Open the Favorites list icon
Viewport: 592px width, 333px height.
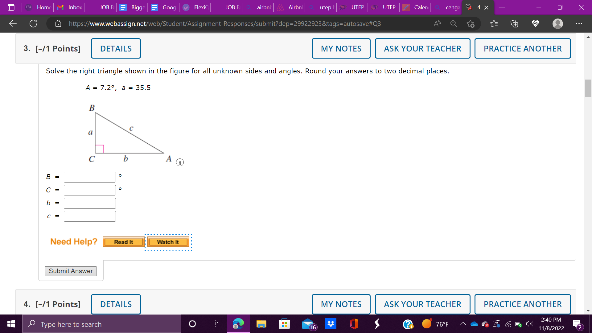(494, 24)
